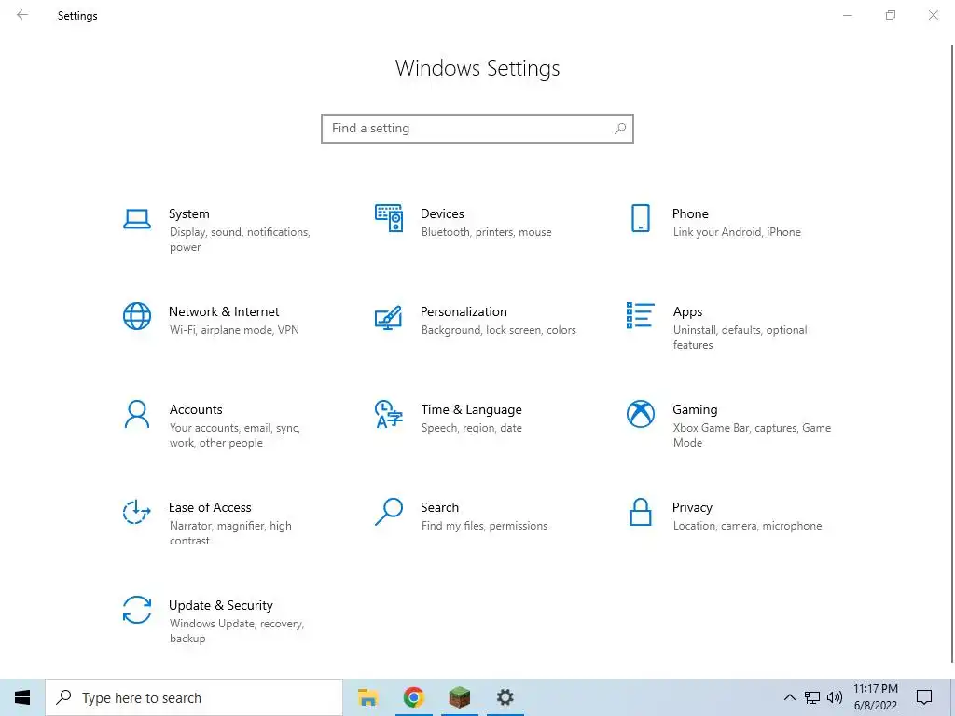Click 'Speech, region, date' text
This screenshot has width=955, height=716.
pos(471,428)
